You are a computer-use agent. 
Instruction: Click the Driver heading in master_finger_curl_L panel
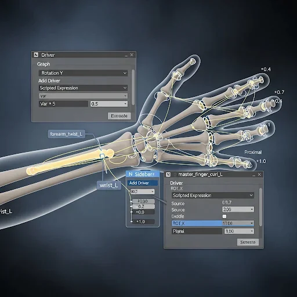[176, 183]
